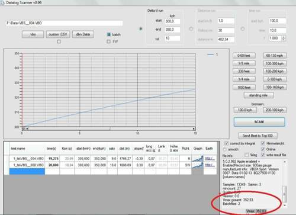Viewport: 296px width, 215px height.
Task: Open Earth link in VBS__008.VBO row
Action: 210,165
